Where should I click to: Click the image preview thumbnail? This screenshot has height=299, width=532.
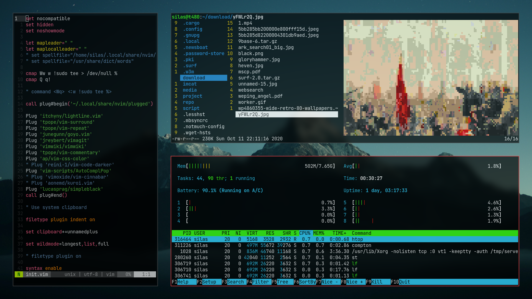click(x=431, y=78)
